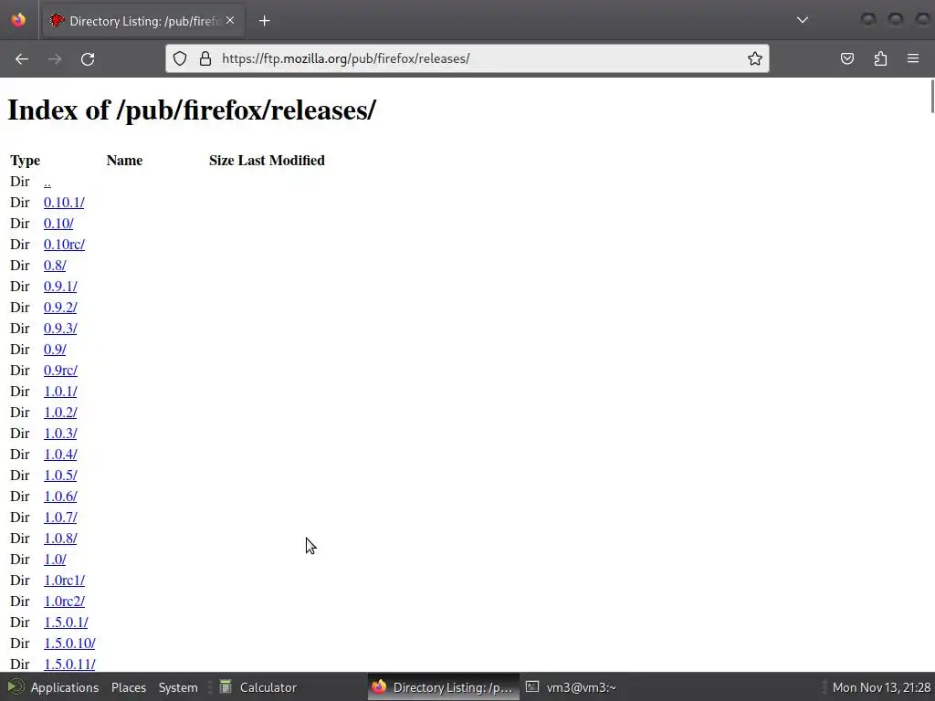Open the 1.0.6/ directory link
The height and width of the screenshot is (701, 935).
click(x=60, y=497)
